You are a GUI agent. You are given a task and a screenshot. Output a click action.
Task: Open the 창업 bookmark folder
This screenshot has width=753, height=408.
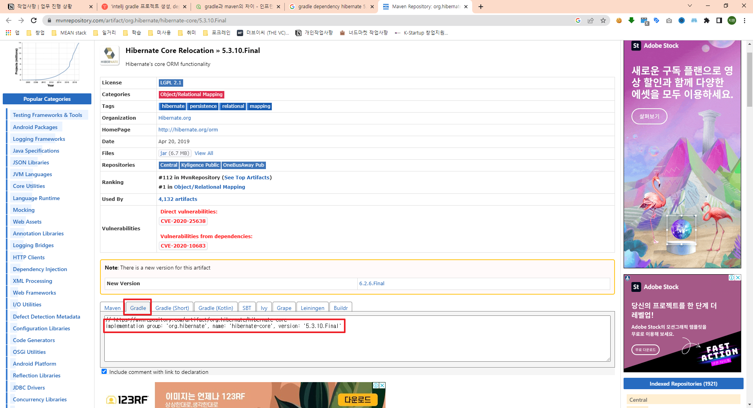coord(35,33)
